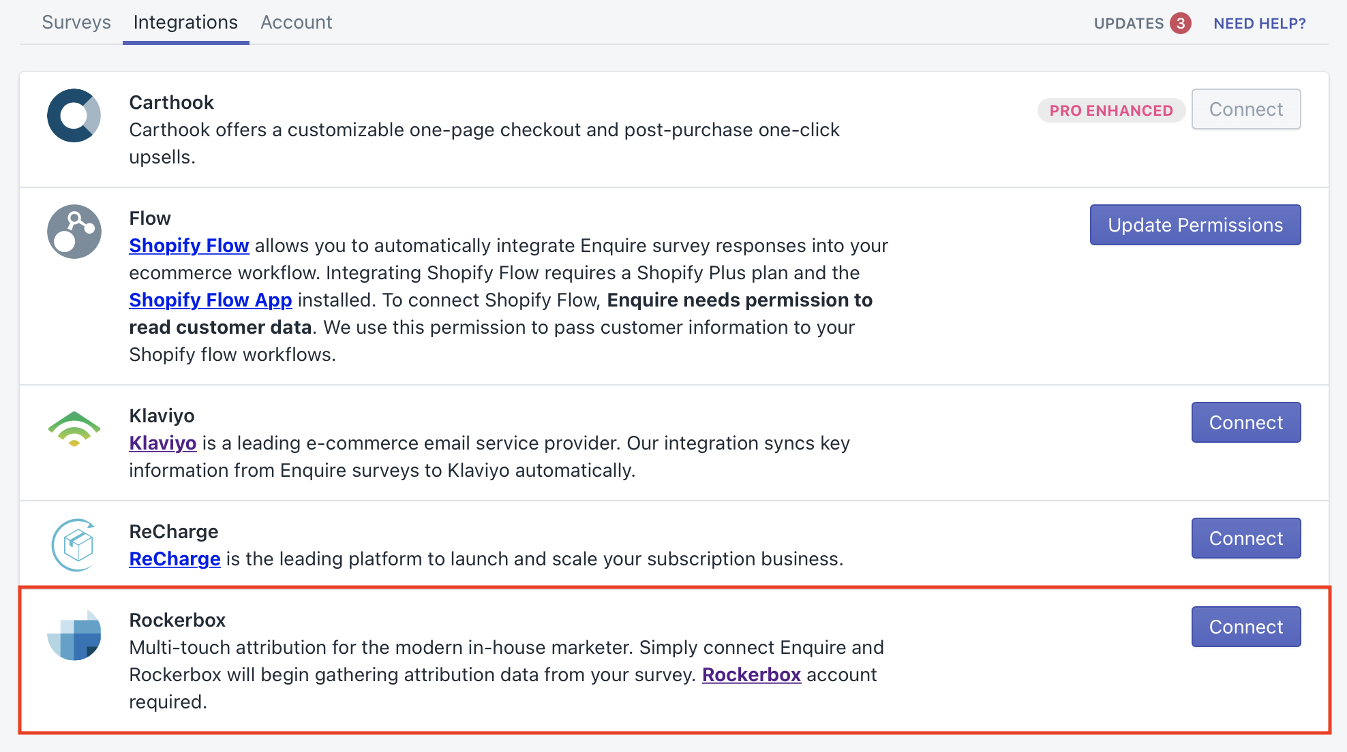Open the Rockerbox account link

[x=751, y=674]
